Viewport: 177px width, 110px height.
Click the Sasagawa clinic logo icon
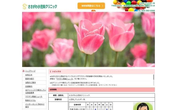[x=25, y=6]
